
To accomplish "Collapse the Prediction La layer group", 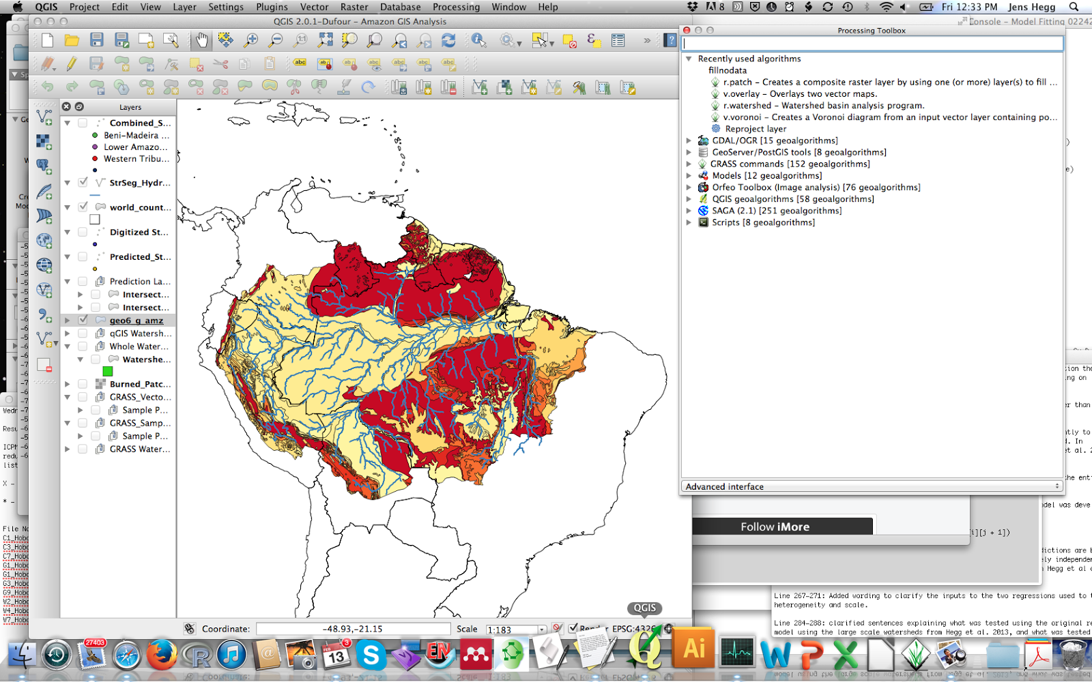I will (68, 281).
